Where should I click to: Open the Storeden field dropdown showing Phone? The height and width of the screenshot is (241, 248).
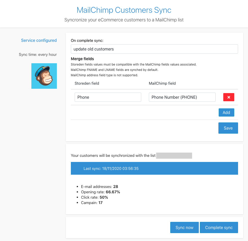click(x=108, y=97)
